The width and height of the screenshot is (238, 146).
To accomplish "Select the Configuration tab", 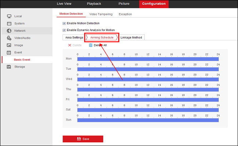I will pos(154,4).
